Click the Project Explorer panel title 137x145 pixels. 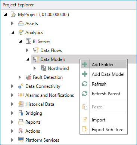coord(18,5)
